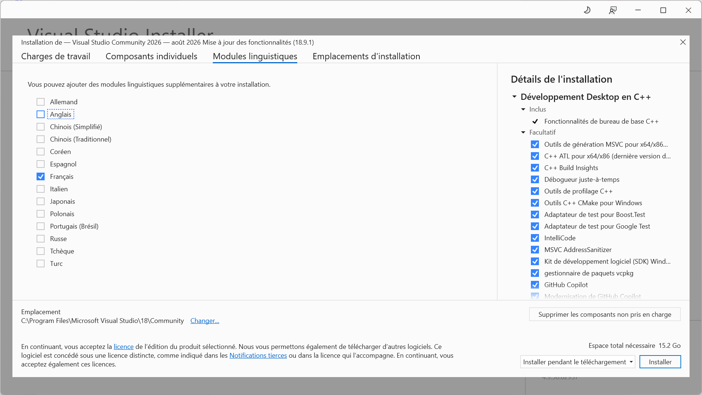The height and width of the screenshot is (395, 702).
Task: Click the Installer button
Action: [660, 362]
